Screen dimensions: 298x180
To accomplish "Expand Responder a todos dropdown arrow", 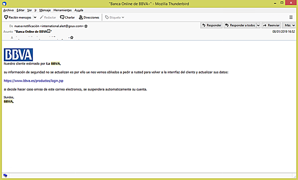I will tap(258, 25).
